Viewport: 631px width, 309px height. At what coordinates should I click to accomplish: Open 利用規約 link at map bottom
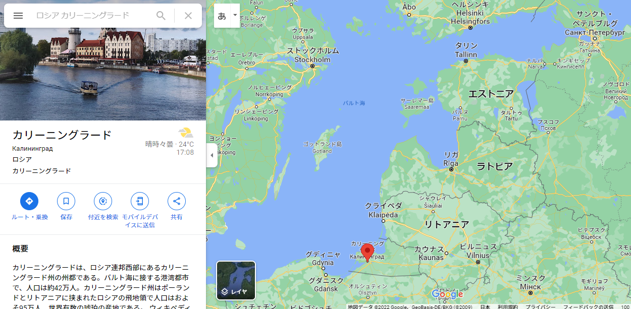[x=508, y=306]
